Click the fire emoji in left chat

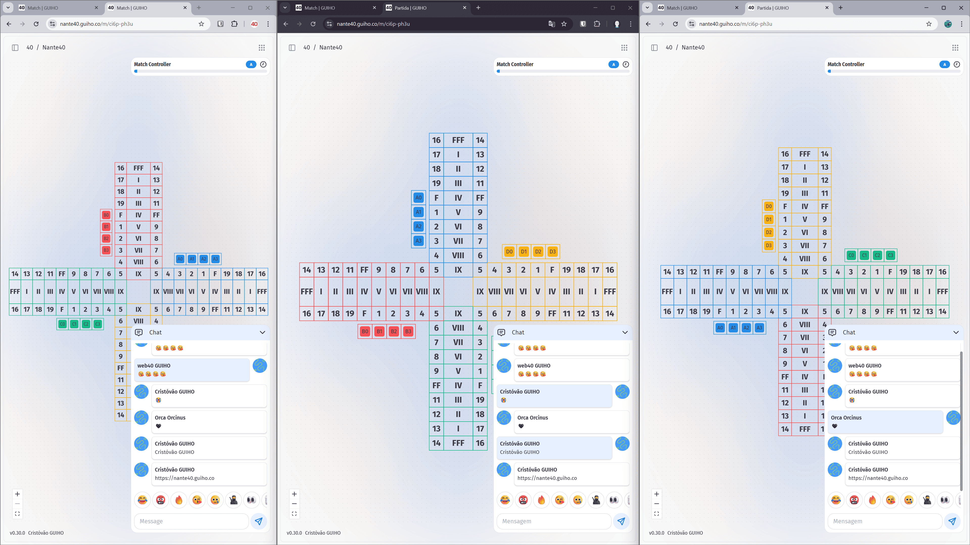tap(179, 500)
